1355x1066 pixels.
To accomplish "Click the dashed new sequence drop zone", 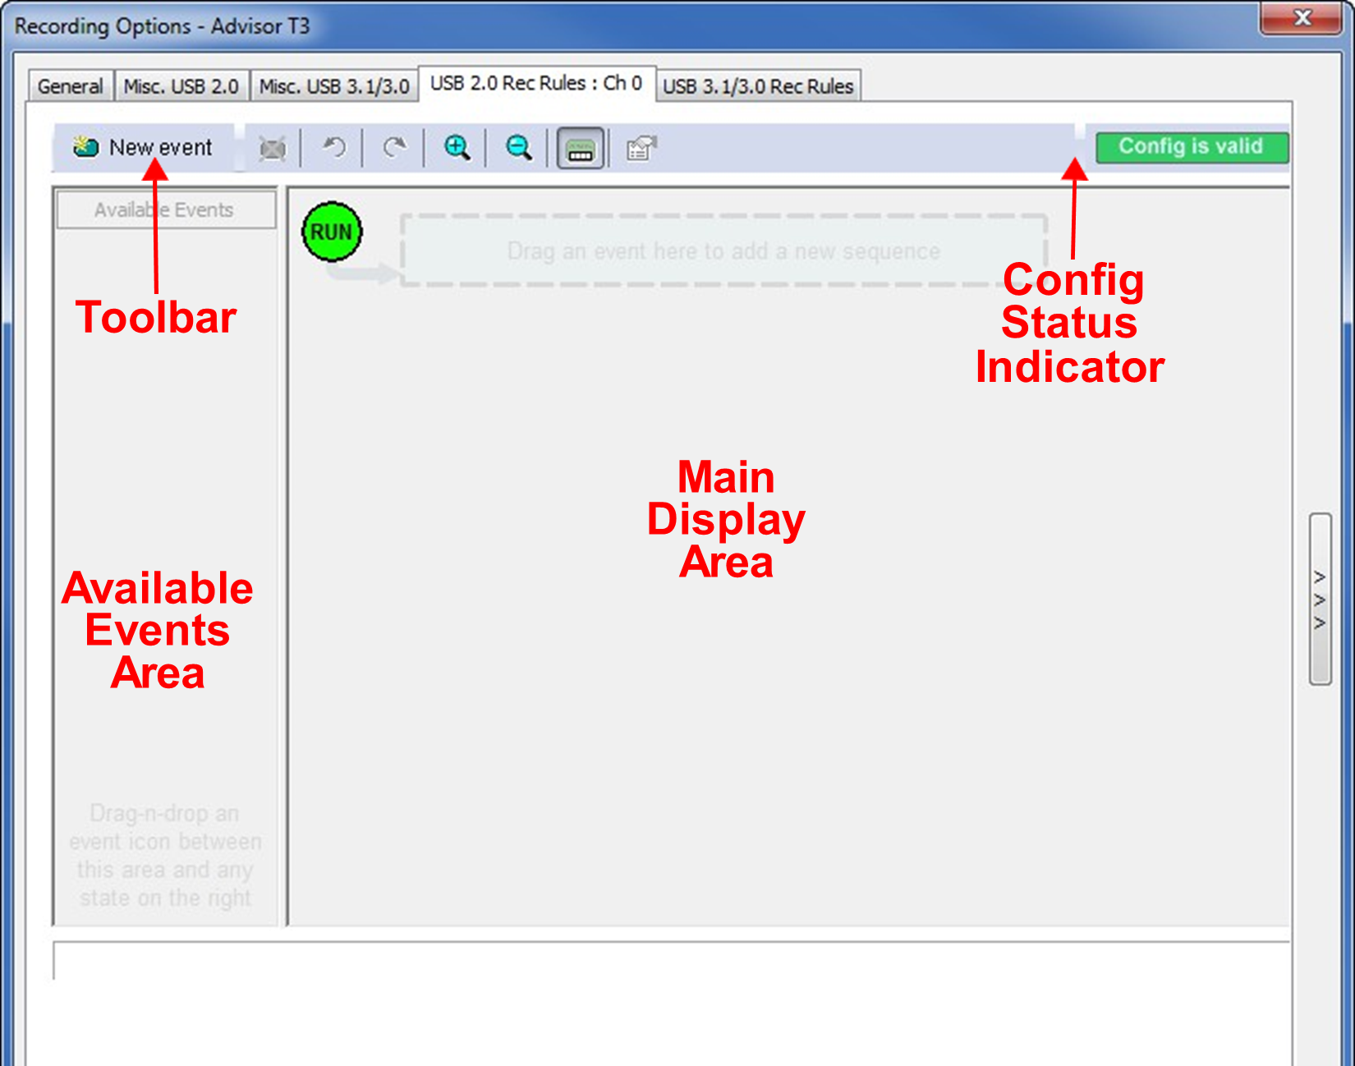I will point(723,250).
